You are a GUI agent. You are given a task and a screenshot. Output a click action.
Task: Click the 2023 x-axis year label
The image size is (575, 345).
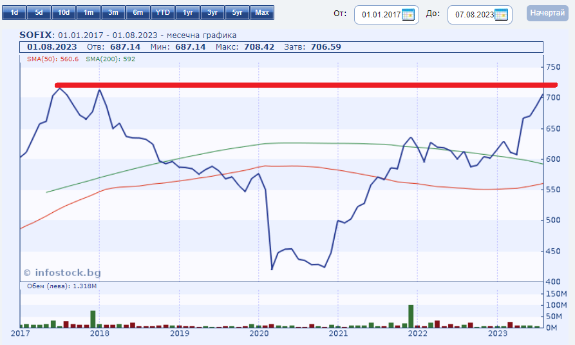pos(497,333)
